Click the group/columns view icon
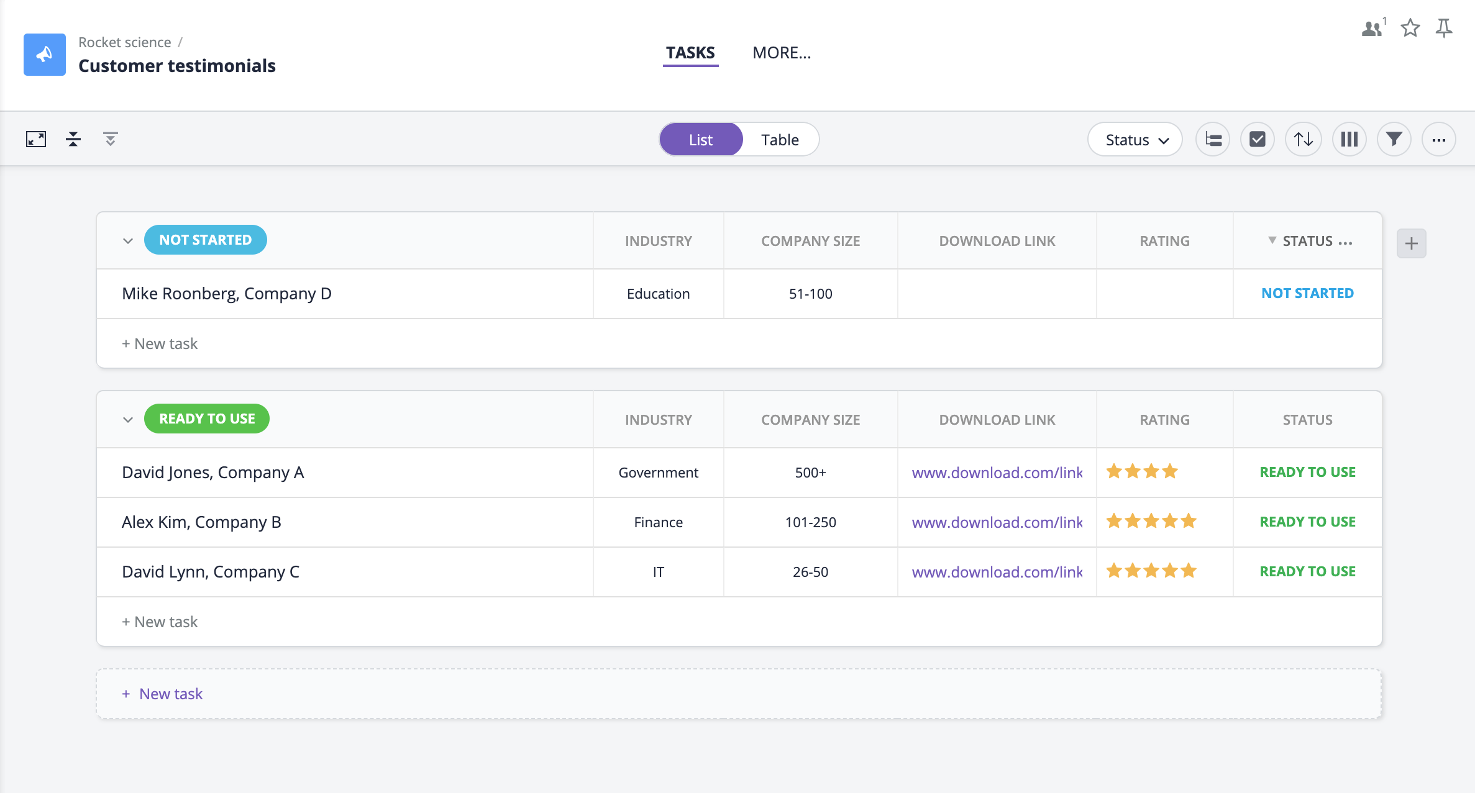Image resolution: width=1475 pixels, height=793 pixels. pyautogui.click(x=1348, y=138)
